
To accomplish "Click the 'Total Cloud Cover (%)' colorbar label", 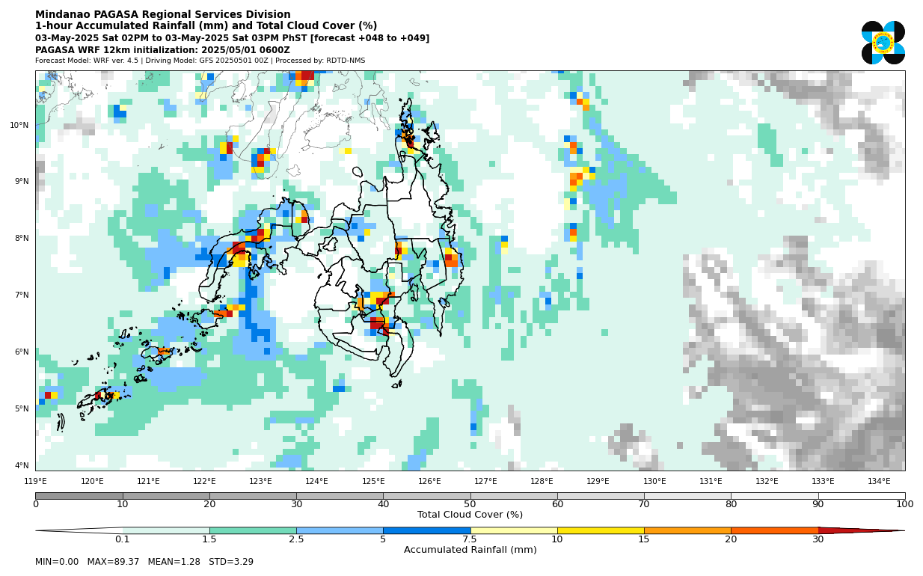I will 470,515.
